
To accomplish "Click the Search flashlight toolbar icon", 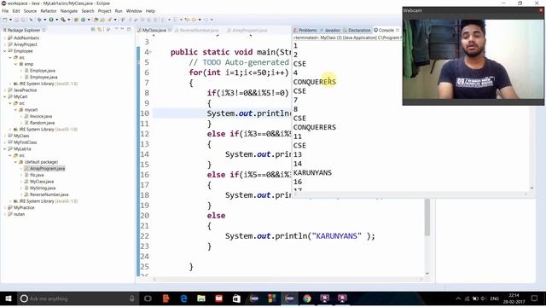I will tap(110, 20).
